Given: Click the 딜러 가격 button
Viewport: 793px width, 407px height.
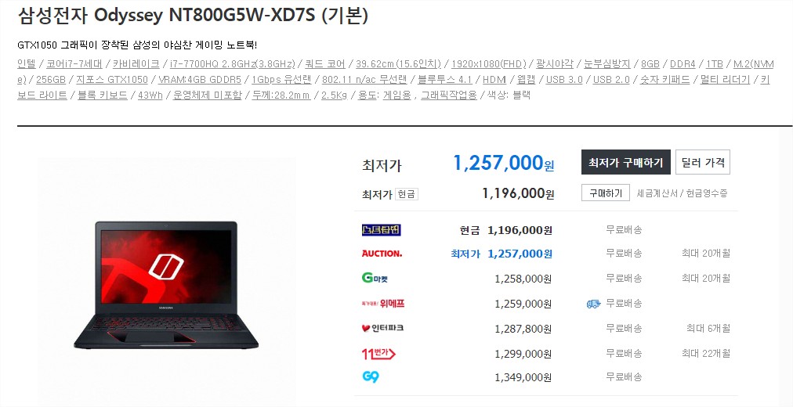Looking at the screenshot, I should point(703,162).
